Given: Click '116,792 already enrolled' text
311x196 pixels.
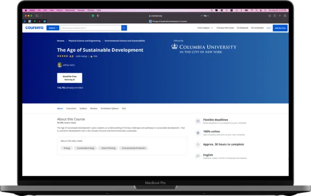Looking at the screenshot, I should 70,88.
